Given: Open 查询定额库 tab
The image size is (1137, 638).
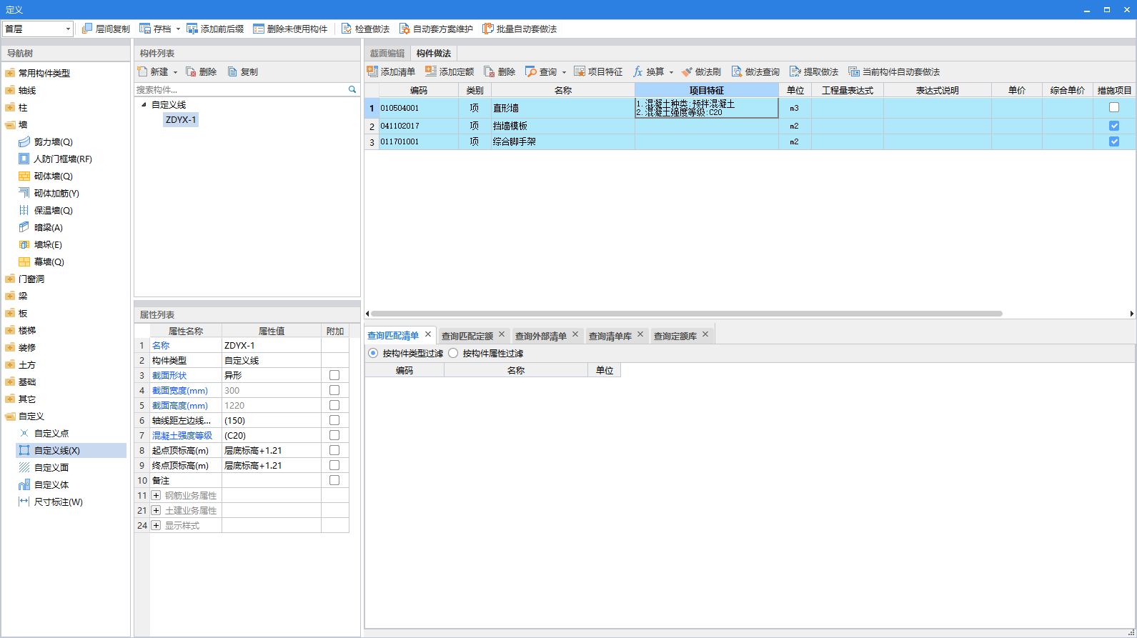Looking at the screenshot, I should pyautogui.click(x=675, y=336).
